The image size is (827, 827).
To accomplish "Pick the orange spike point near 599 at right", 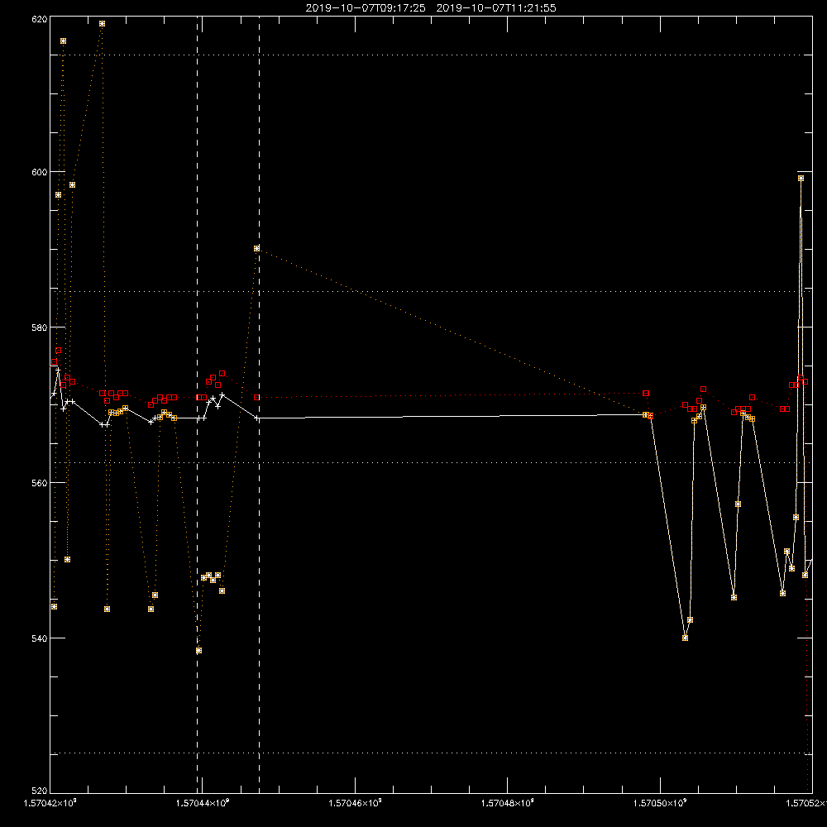I will point(801,179).
